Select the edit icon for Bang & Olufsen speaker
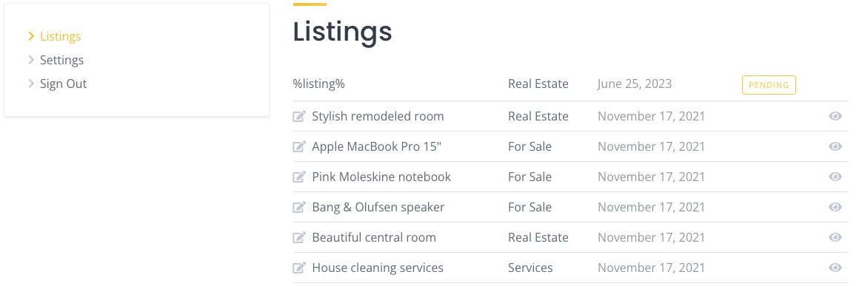This screenshot has height=286, width=862. point(299,207)
